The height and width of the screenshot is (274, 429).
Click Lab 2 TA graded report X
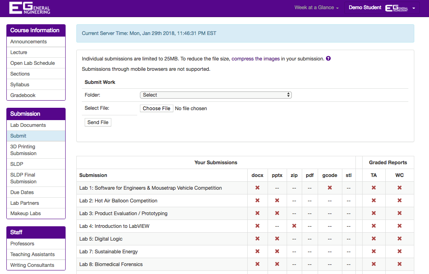[374, 200]
